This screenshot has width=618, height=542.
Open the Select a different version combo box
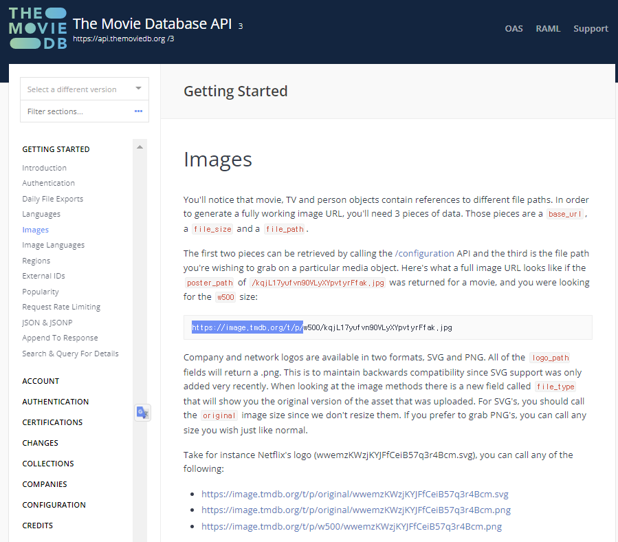point(85,89)
